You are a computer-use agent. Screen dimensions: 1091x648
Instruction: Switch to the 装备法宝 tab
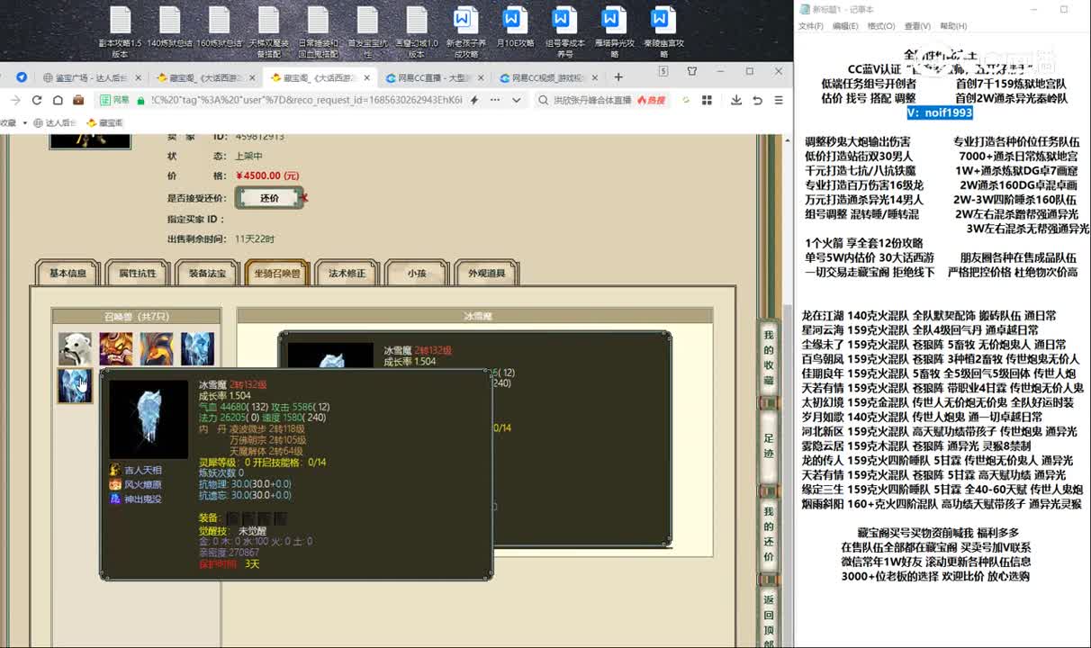[x=208, y=273]
